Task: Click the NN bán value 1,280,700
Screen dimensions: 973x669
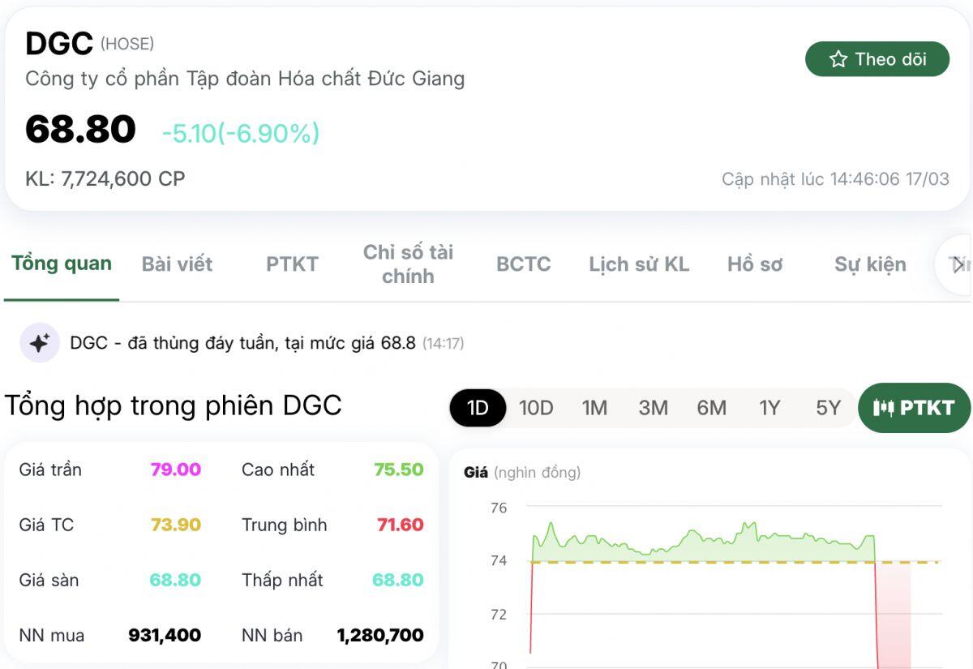Action: (x=380, y=636)
